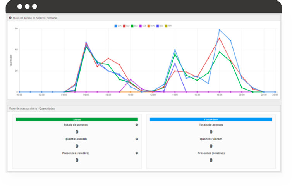Click the red QUI peak point at 18:00

pyautogui.click(x=220, y=38)
